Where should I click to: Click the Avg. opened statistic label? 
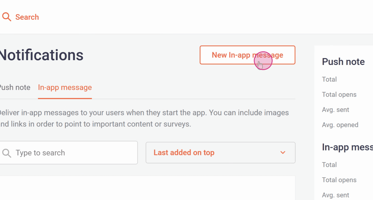[x=340, y=125]
